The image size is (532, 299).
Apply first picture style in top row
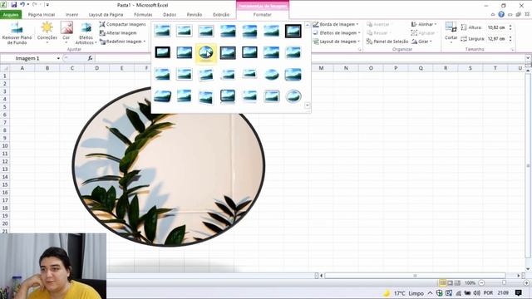[x=162, y=31]
